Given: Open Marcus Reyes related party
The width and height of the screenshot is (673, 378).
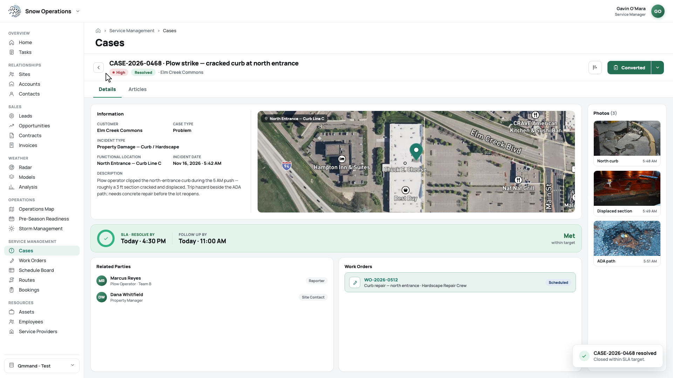Looking at the screenshot, I should pos(212,281).
